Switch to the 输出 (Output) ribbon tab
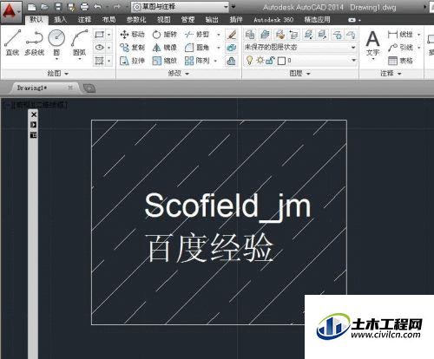The width and height of the screenshot is (434, 359). [x=212, y=20]
